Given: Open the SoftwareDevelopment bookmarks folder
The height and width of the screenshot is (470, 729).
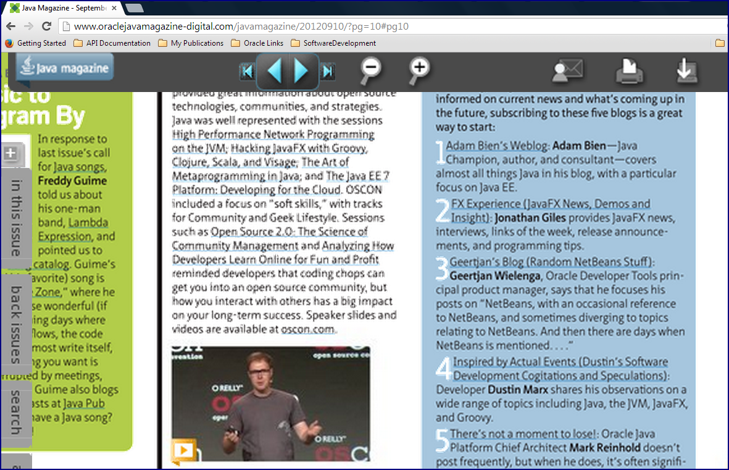Looking at the screenshot, I should point(333,43).
